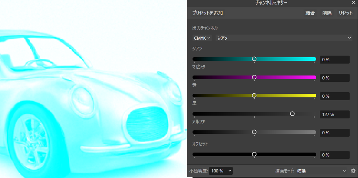Open the シアン output channel dropdown
This screenshot has height=178, width=358.
tap(284, 38)
